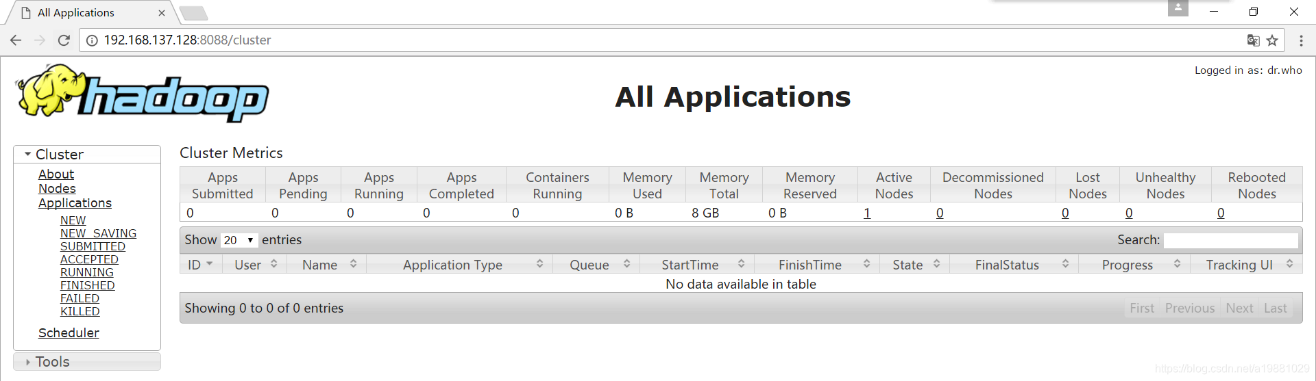Open the Nodes link in sidebar

pyautogui.click(x=57, y=189)
